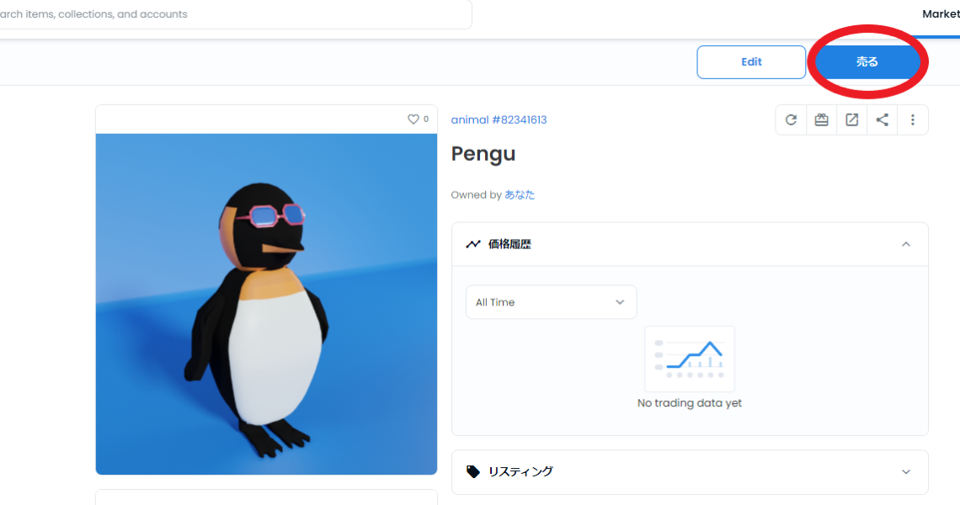Click the share icon
The height and width of the screenshot is (505, 960).
(x=882, y=120)
